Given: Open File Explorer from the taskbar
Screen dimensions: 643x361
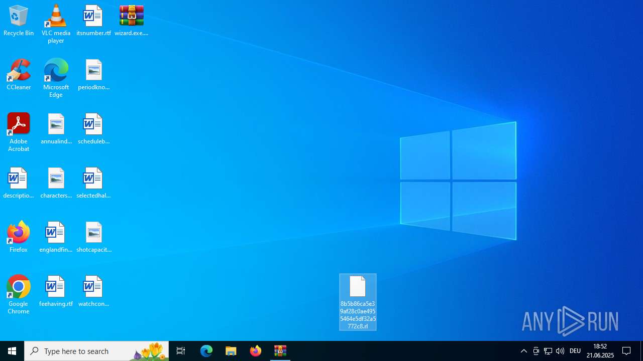Looking at the screenshot, I should point(231,351).
